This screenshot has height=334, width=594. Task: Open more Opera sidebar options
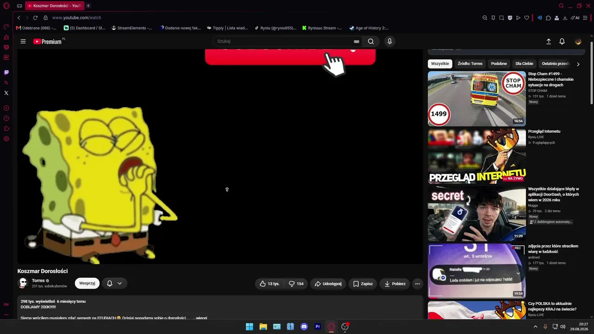click(x=6, y=315)
